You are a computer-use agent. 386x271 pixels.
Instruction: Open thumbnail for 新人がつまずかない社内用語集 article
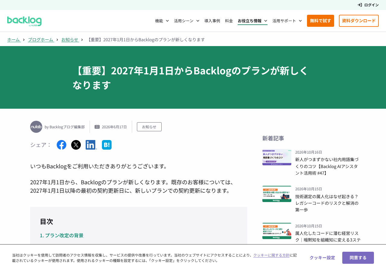[277, 157]
